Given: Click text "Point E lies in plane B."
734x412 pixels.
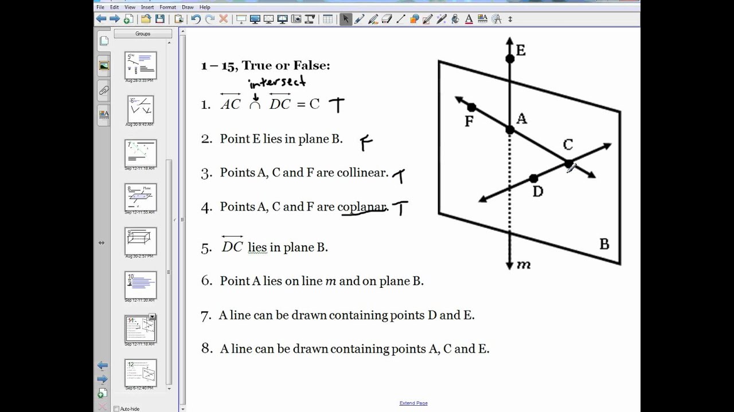Looking at the screenshot, I should pos(281,138).
